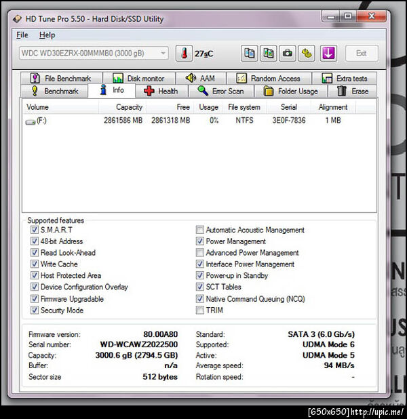The image size is (407, 419).
Task: Click the 2861318 MB free value
Action: 171,121
